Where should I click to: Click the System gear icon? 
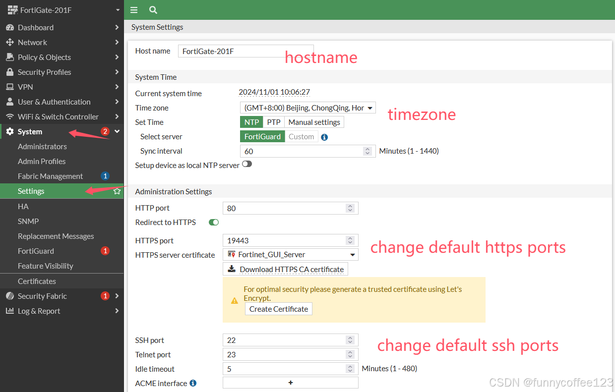10,131
